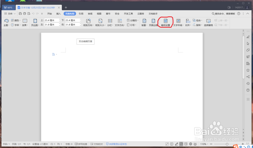
Task: Toggle page layout view button in status bar
Action: point(181,144)
